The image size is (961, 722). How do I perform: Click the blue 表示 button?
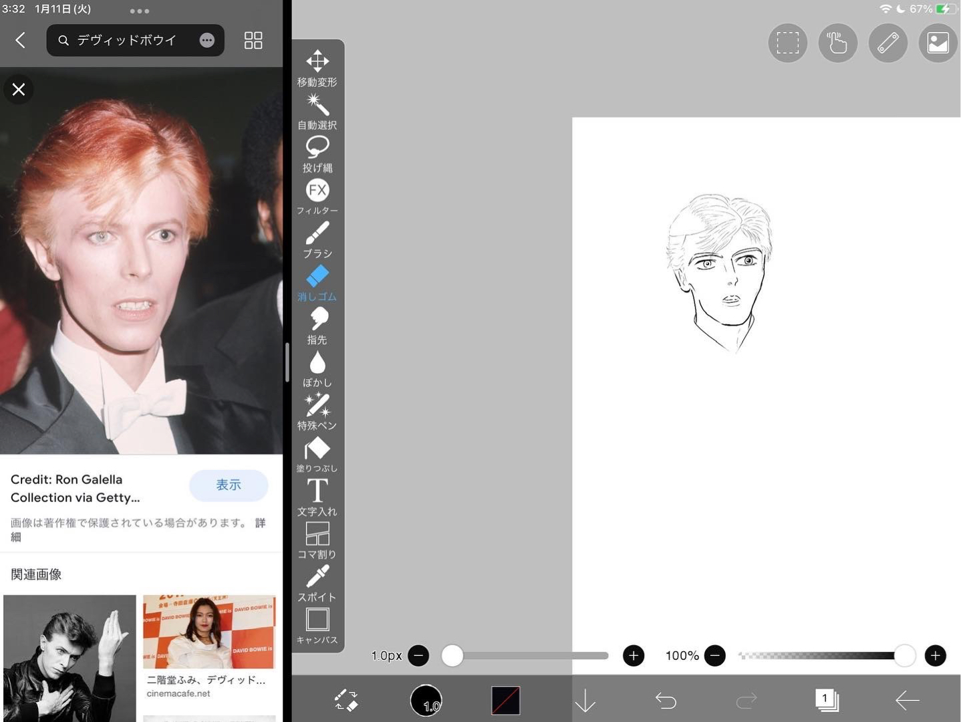pos(229,485)
